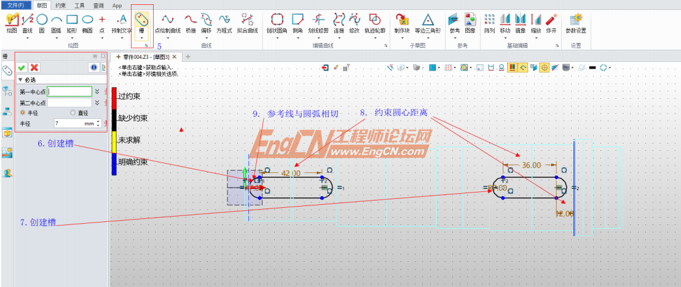Open the 等边三角形 dropdown arrow

(x=428, y=38)
